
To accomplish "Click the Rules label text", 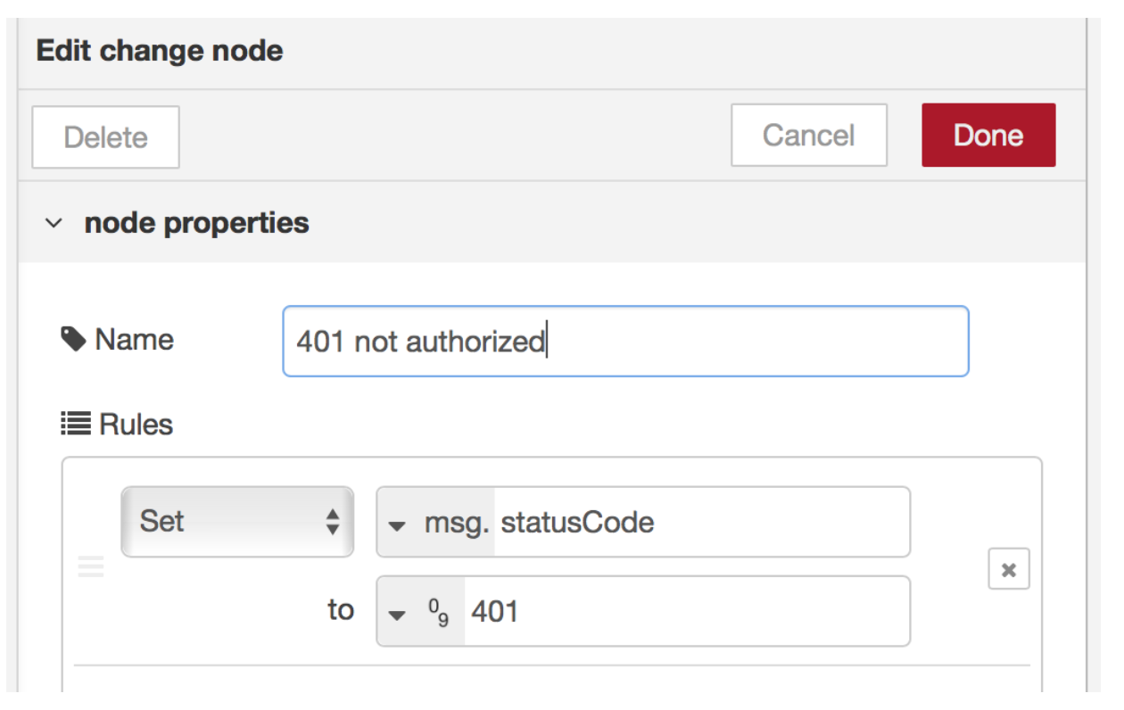I will point(136,425).
